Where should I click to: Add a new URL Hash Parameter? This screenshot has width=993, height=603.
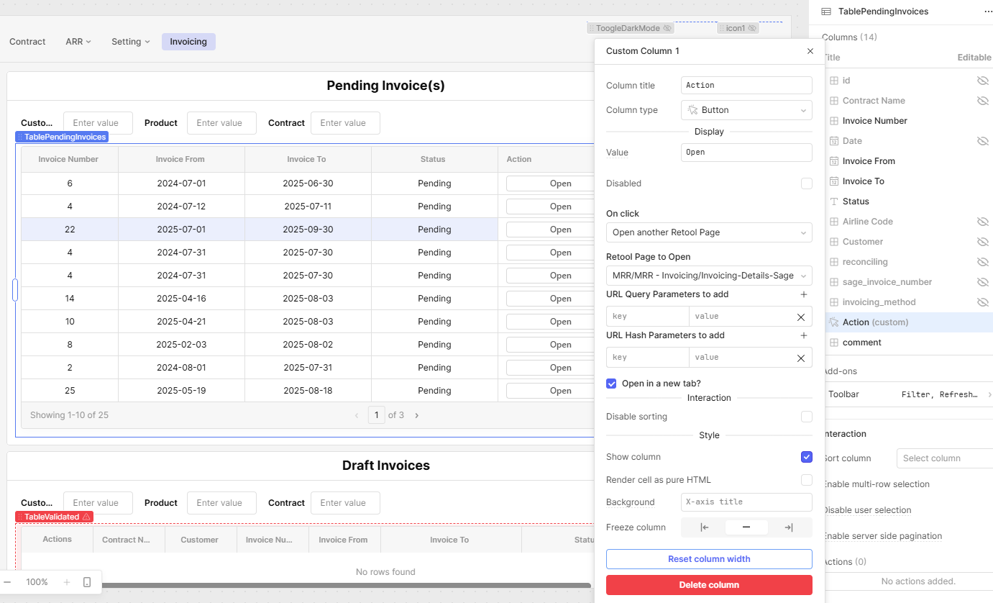[804, 335]
